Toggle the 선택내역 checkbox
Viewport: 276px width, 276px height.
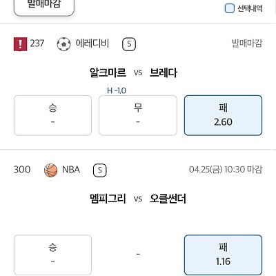click(229, 8)
